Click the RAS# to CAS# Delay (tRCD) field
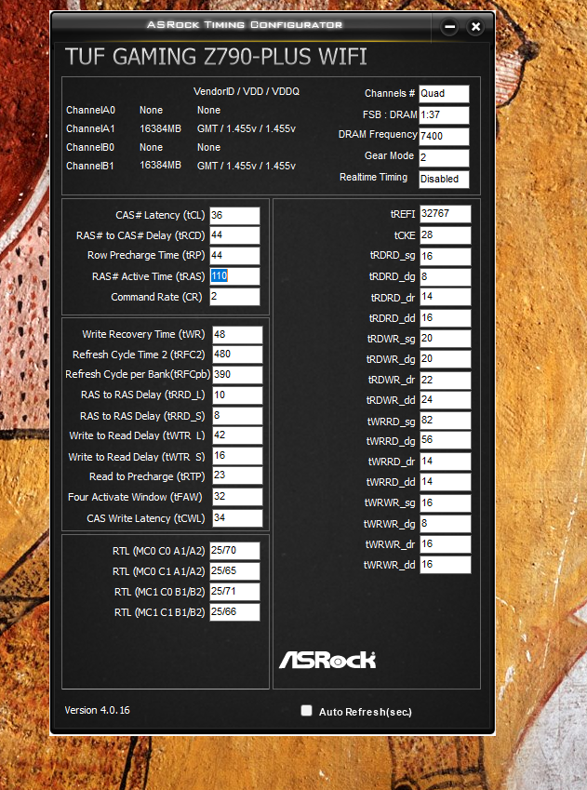 [x=234, y=235]
